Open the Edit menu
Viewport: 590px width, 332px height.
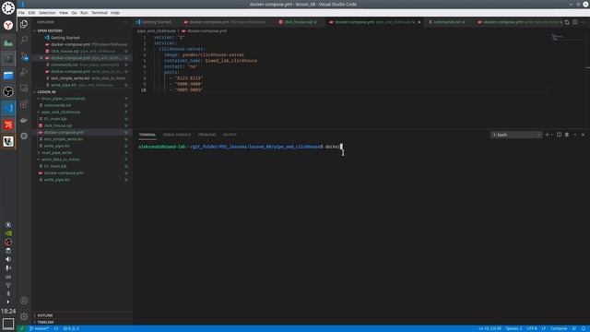click(31, 13)
